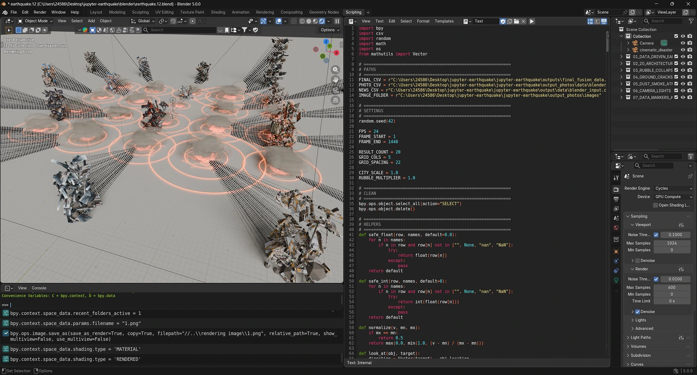Image resolution: width=697 pixels, height=375 pixels.
Task: Switch to the Geometry Nodes workspace tab
Action: (x=324, y=12)
